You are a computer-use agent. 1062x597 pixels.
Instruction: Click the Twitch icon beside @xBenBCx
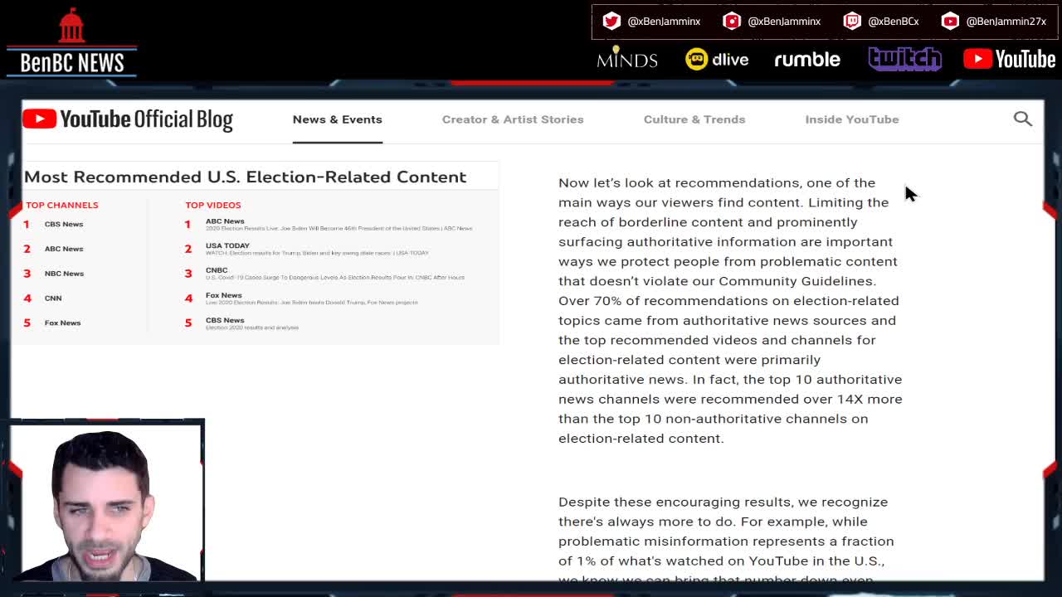[852, 21]
